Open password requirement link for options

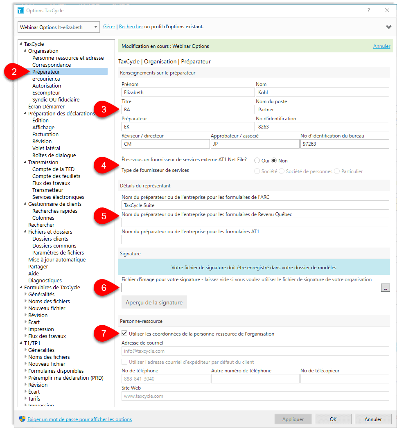79,419
